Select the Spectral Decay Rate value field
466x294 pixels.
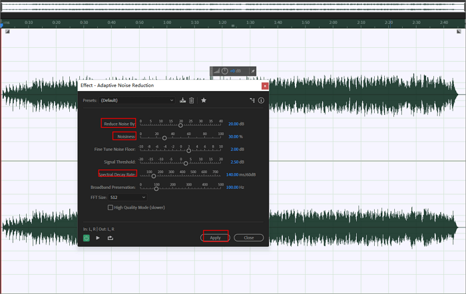point(232,175)
